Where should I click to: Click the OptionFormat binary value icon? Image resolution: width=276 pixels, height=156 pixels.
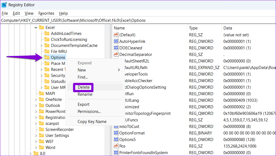116,133
